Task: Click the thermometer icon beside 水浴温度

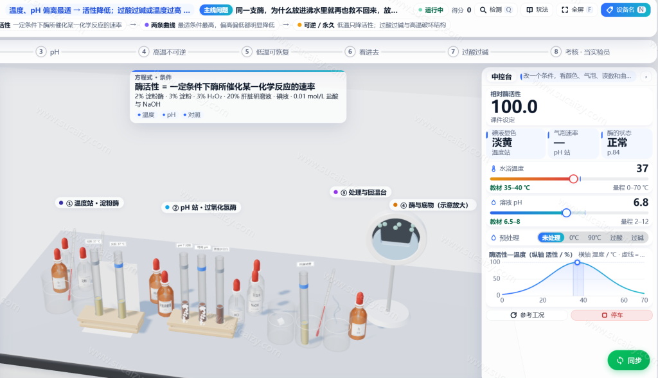Action: point(493,168)
